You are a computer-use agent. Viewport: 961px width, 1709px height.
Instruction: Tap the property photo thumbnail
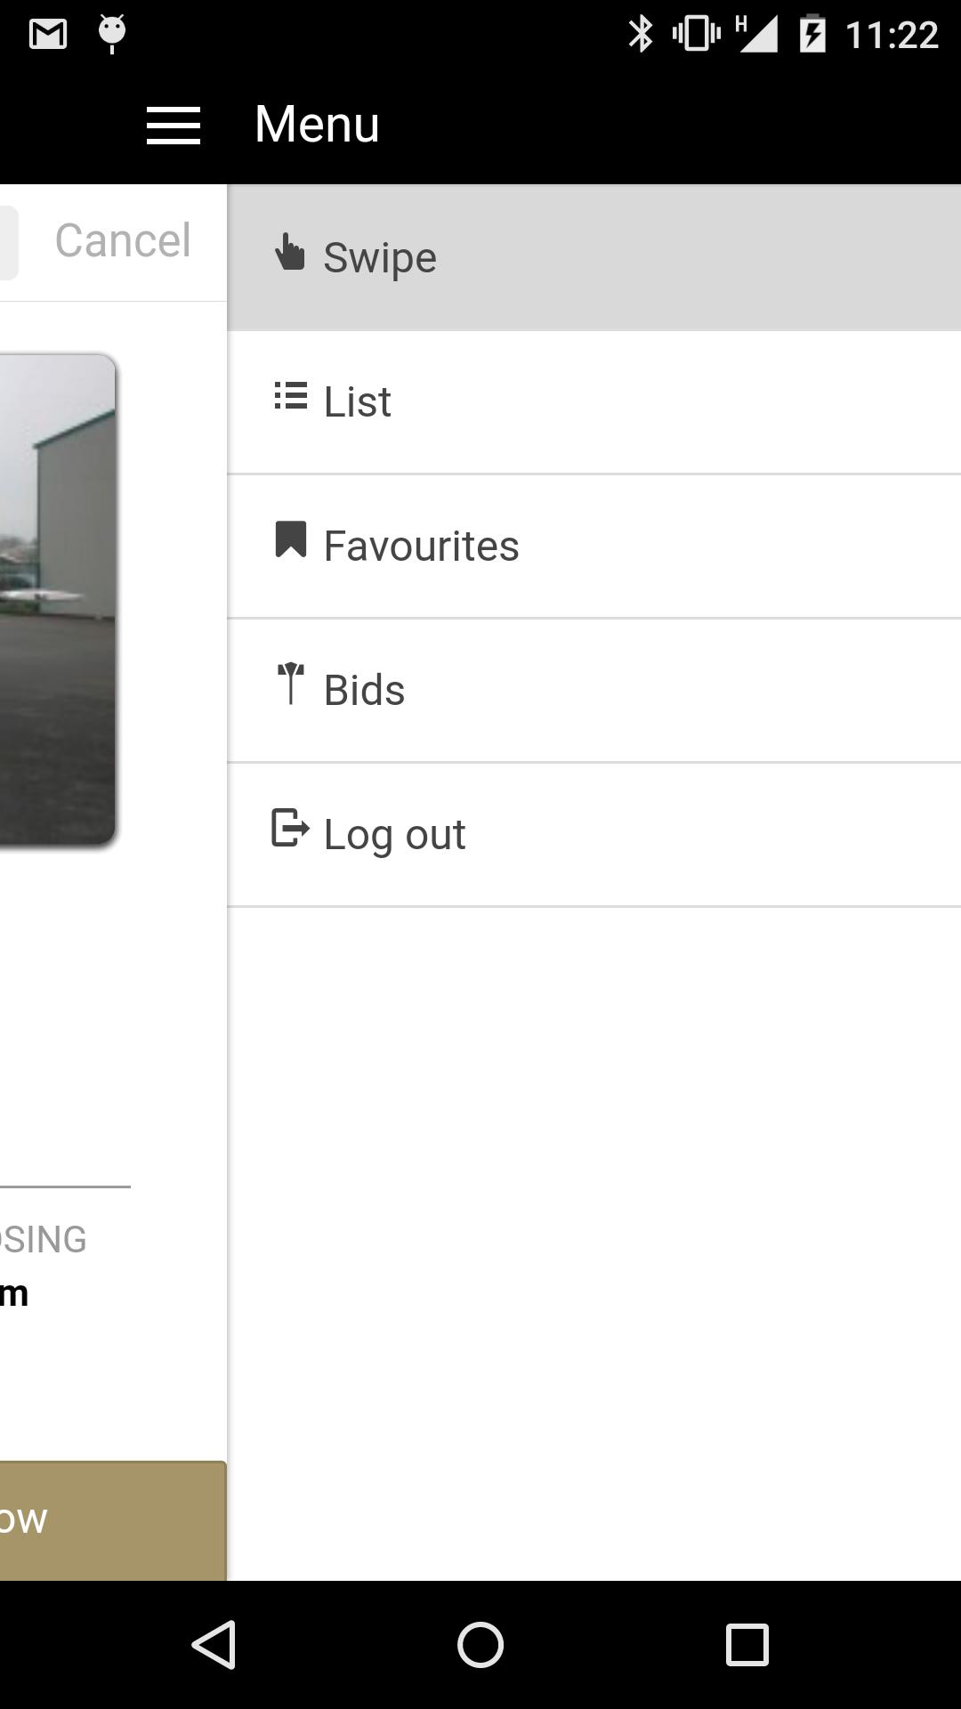pyautogui.click(x=58, y=599)
